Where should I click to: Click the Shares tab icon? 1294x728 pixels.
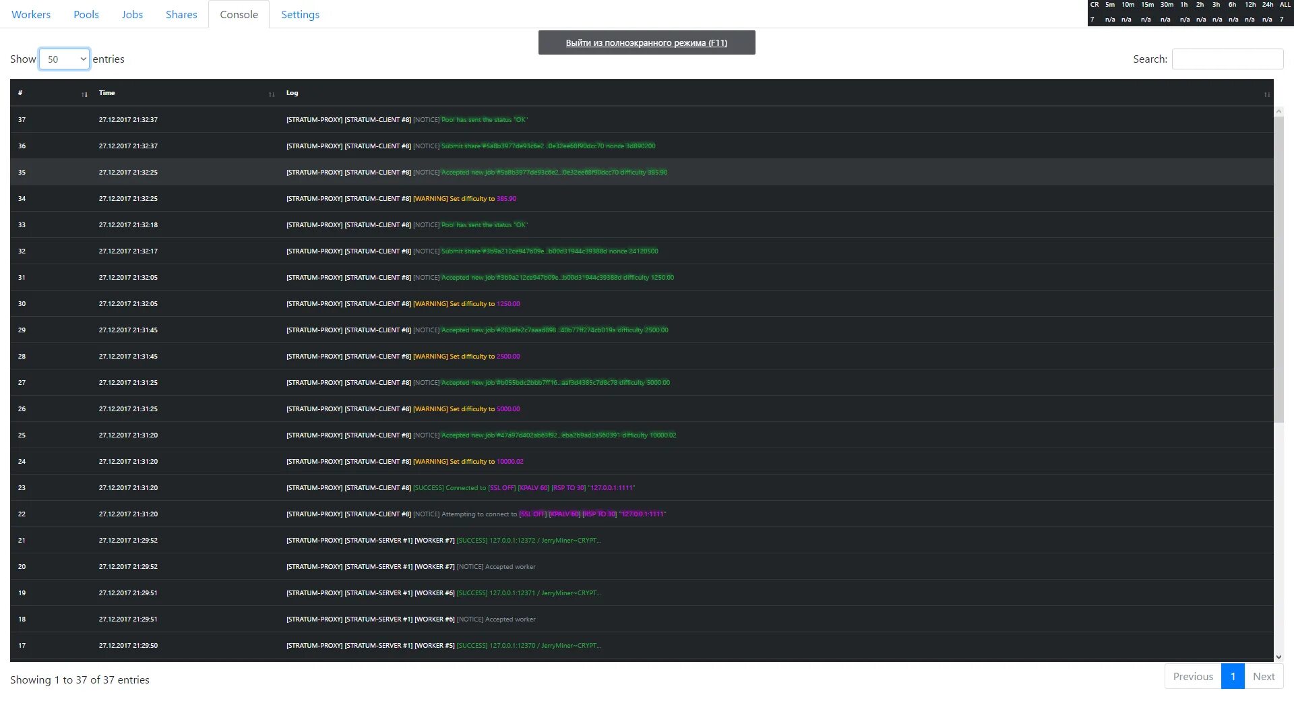click(x=181, y=14)
